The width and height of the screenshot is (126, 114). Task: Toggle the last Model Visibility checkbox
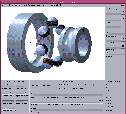tap(106, 110)
